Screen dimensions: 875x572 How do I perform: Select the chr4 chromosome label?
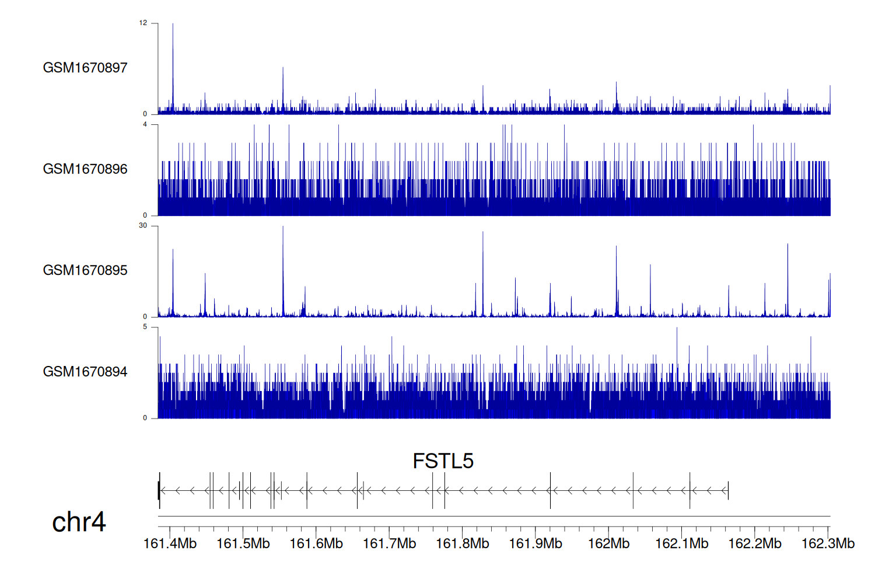[79, 522]
